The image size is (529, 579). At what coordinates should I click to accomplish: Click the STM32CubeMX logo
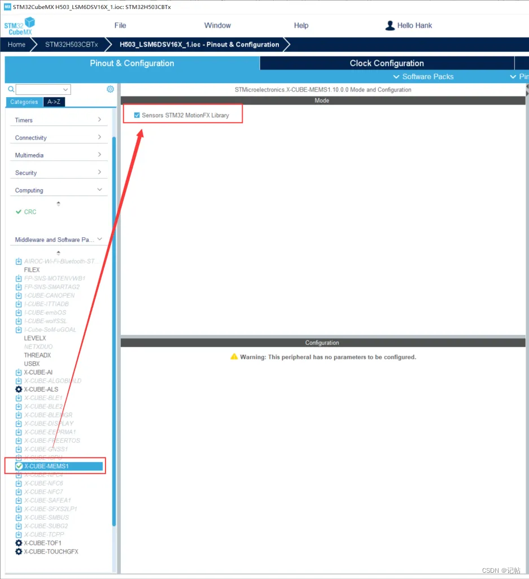tap(19, 26)
